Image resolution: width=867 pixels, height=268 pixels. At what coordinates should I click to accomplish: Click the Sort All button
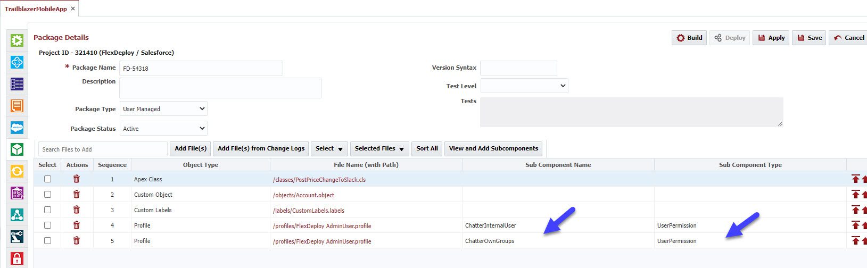[x=427, y=149]
